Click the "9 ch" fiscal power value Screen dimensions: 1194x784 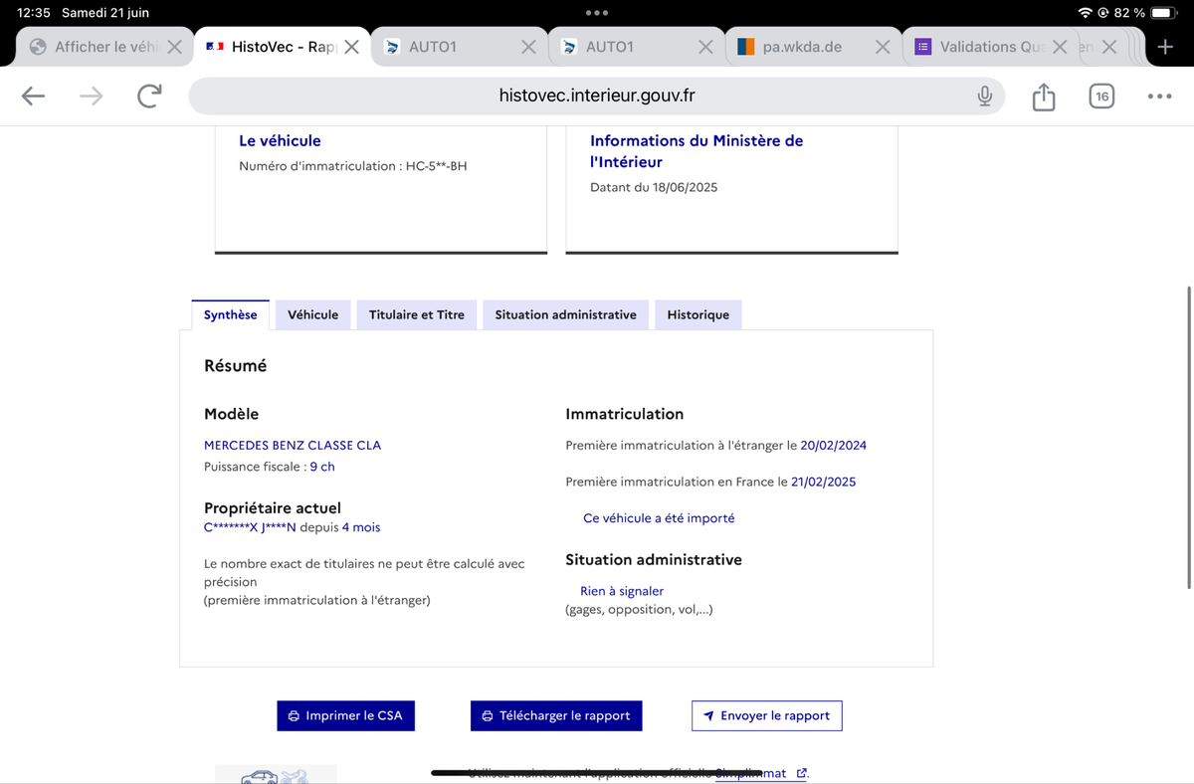click(x=322, y=466)
